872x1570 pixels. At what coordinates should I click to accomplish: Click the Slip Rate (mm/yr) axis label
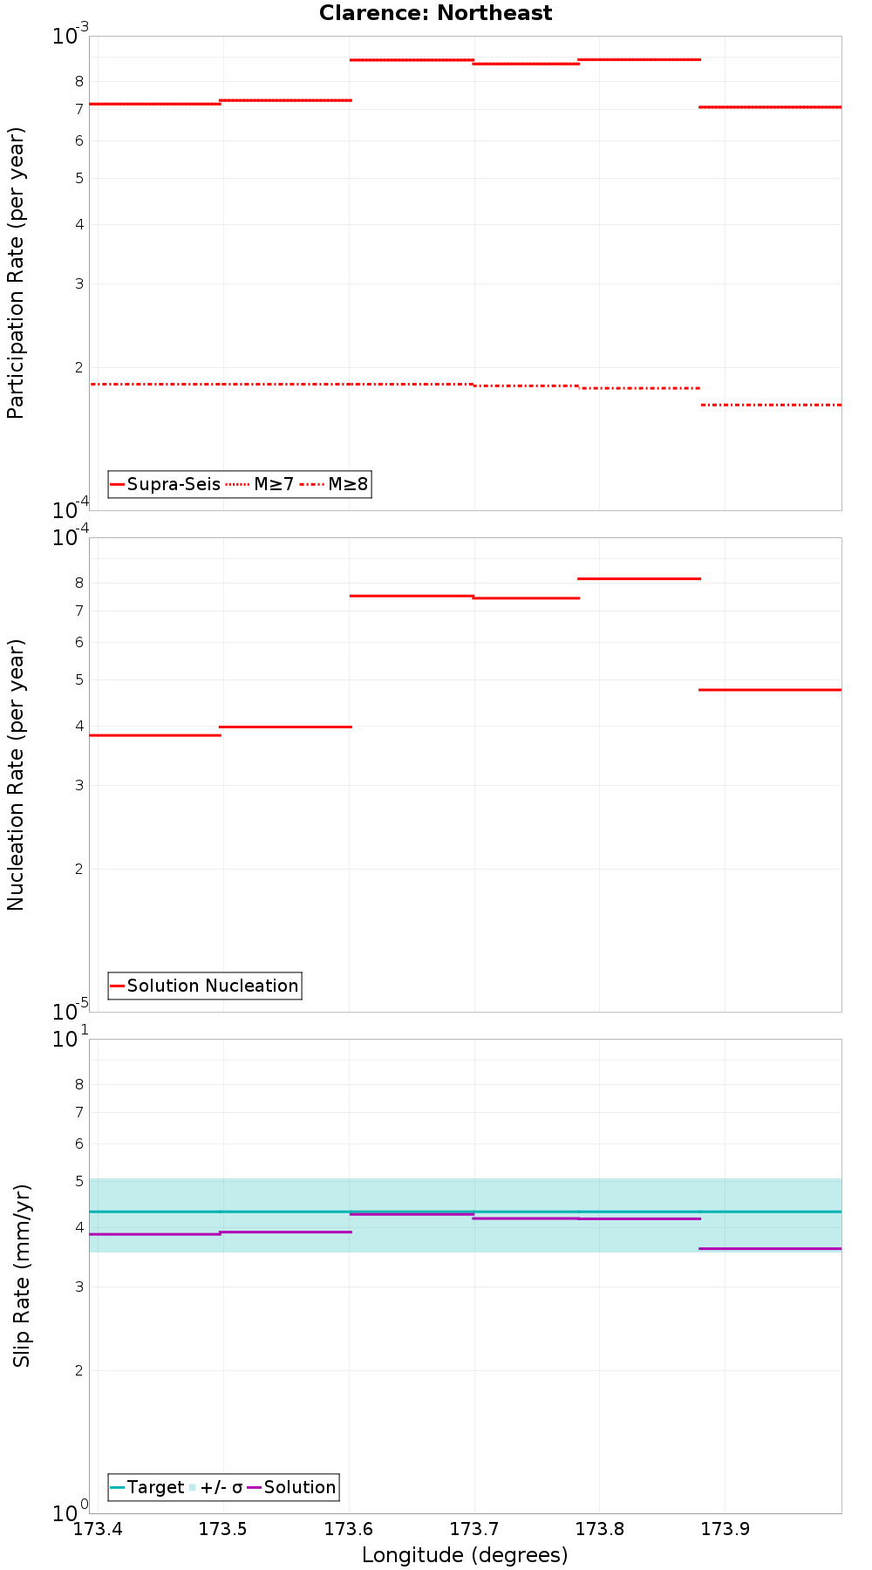22,1276
